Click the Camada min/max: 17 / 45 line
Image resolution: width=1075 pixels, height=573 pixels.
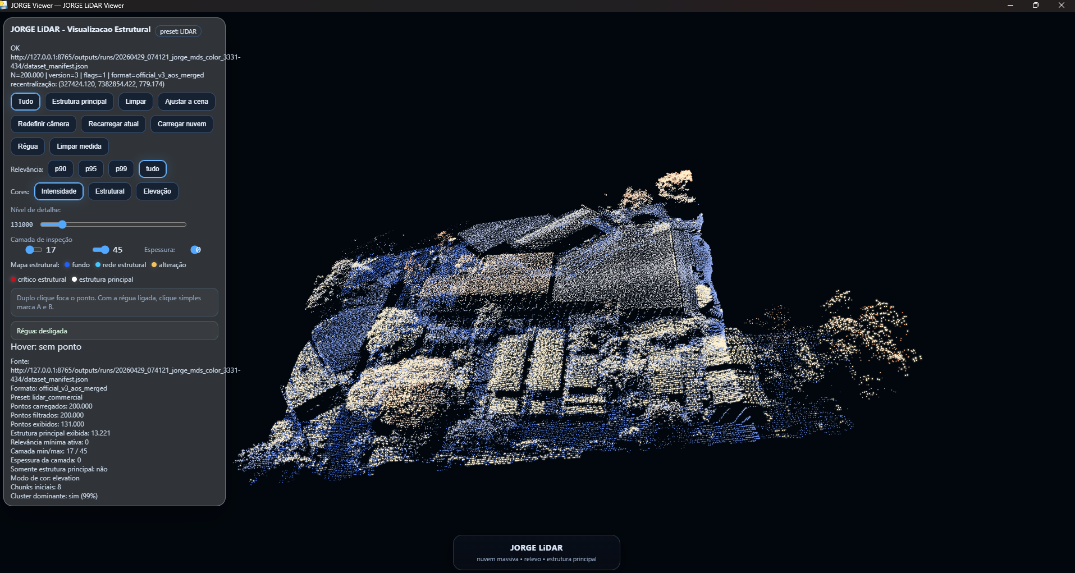(49, 451)
